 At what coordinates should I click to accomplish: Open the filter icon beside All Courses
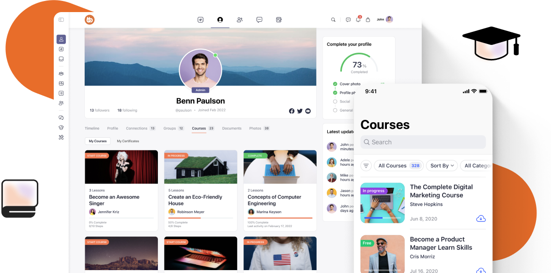[x=366, y=166]
